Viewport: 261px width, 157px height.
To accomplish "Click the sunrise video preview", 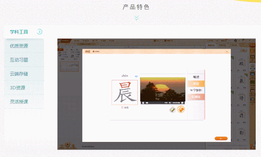I will click(163, 89).
